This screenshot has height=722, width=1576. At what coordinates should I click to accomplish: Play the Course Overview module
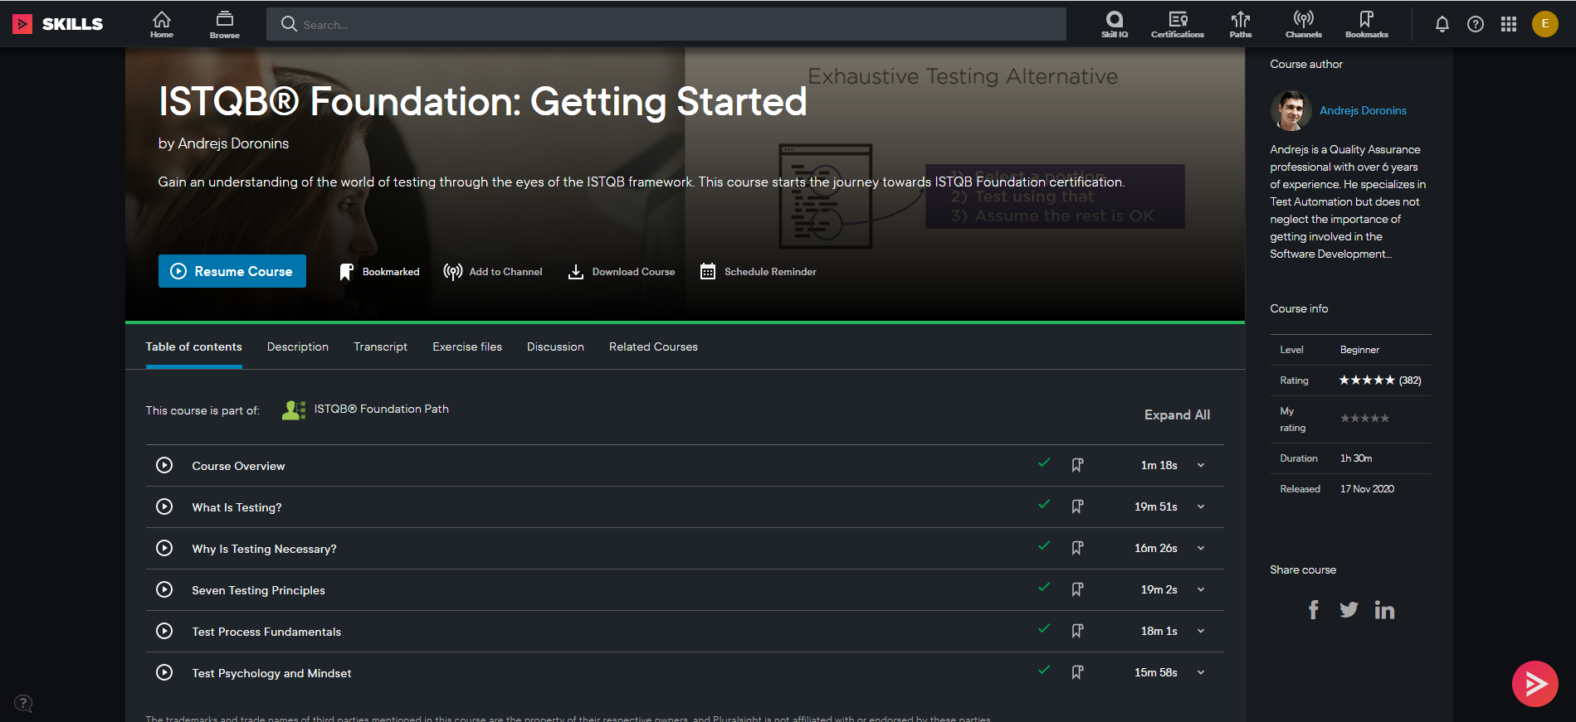pos(164,465)
